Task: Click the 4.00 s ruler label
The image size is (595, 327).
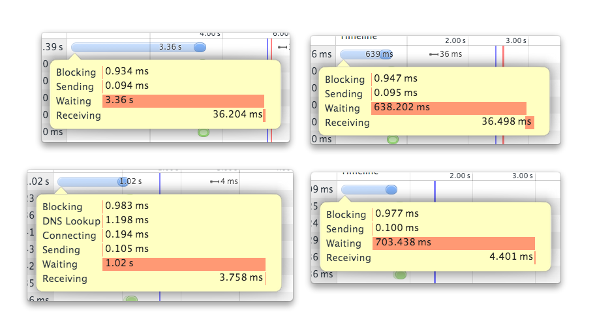Action: pyautogui.click(x=211, y=33)
